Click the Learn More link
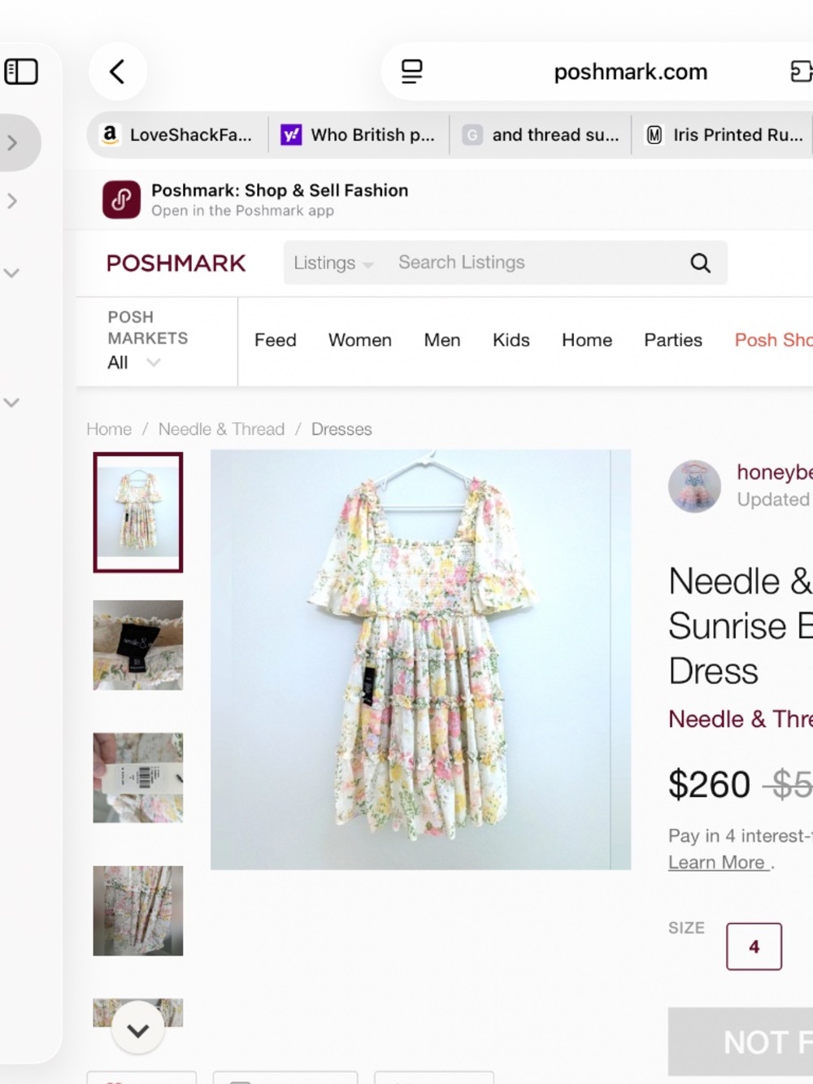Image resolution: width=813 pixels, height=1084 pixels. coord(716,862)
